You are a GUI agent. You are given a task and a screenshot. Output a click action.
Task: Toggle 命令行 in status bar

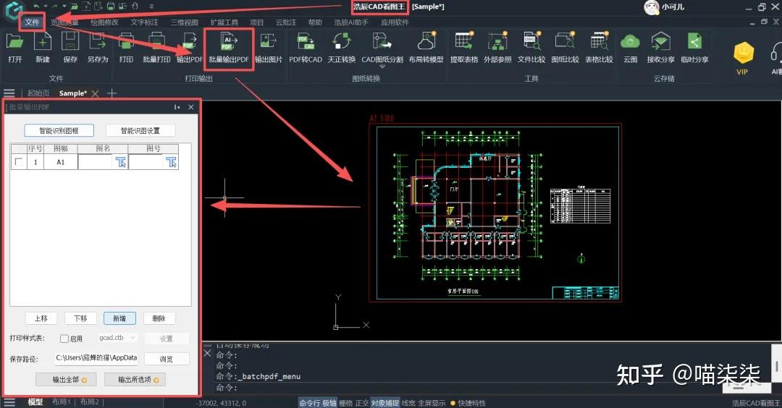[x=310, y=403]
